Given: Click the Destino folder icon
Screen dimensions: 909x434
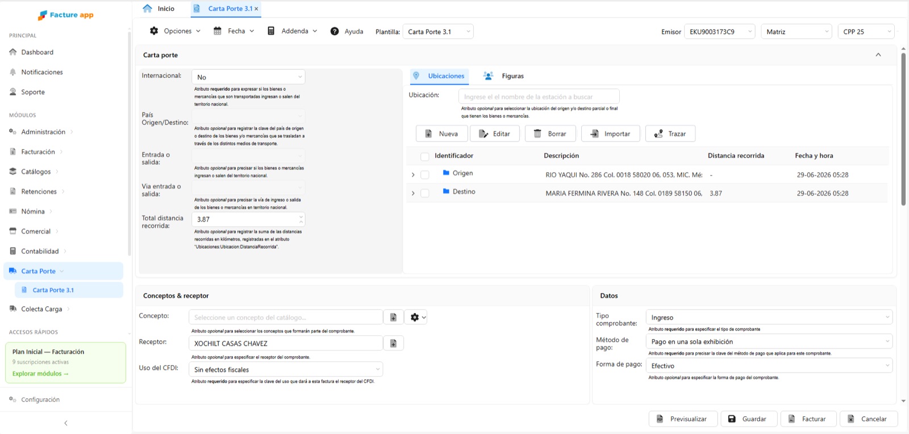Looking at the screenshot, I should [446, 191].
